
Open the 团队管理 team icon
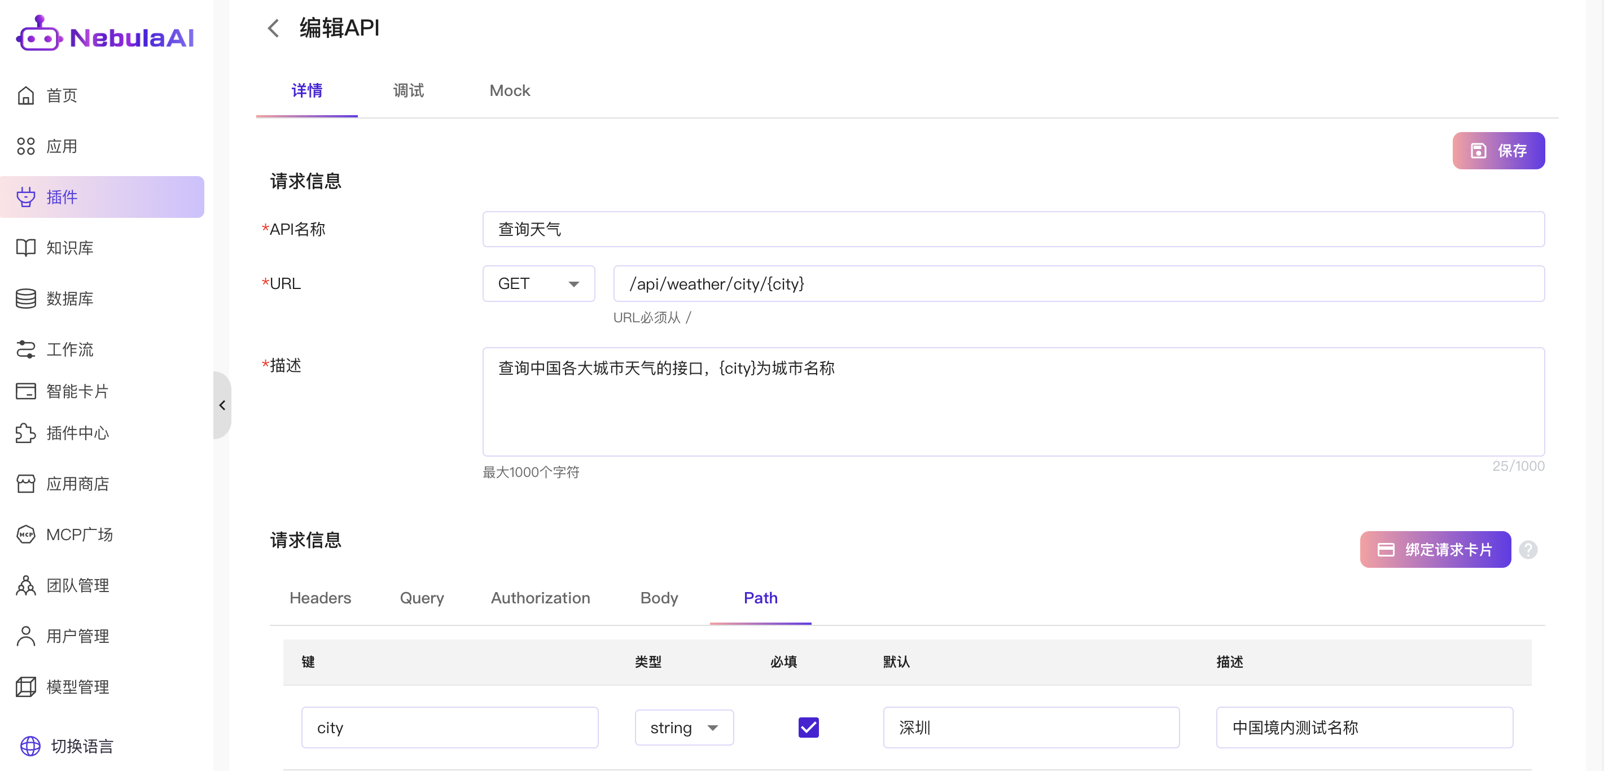(x=25, y=585)
